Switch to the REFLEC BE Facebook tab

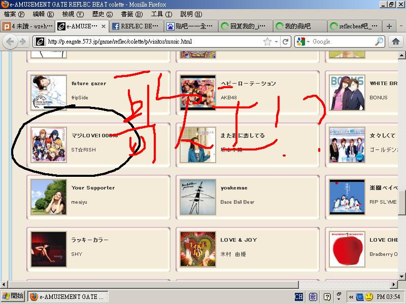tap(136, 26)
